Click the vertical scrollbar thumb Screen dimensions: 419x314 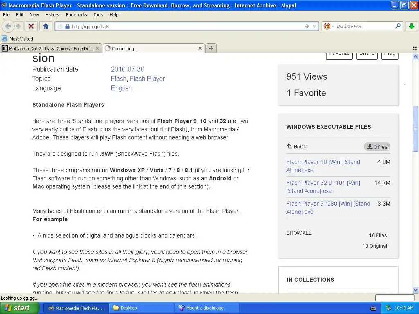point(415,128)
